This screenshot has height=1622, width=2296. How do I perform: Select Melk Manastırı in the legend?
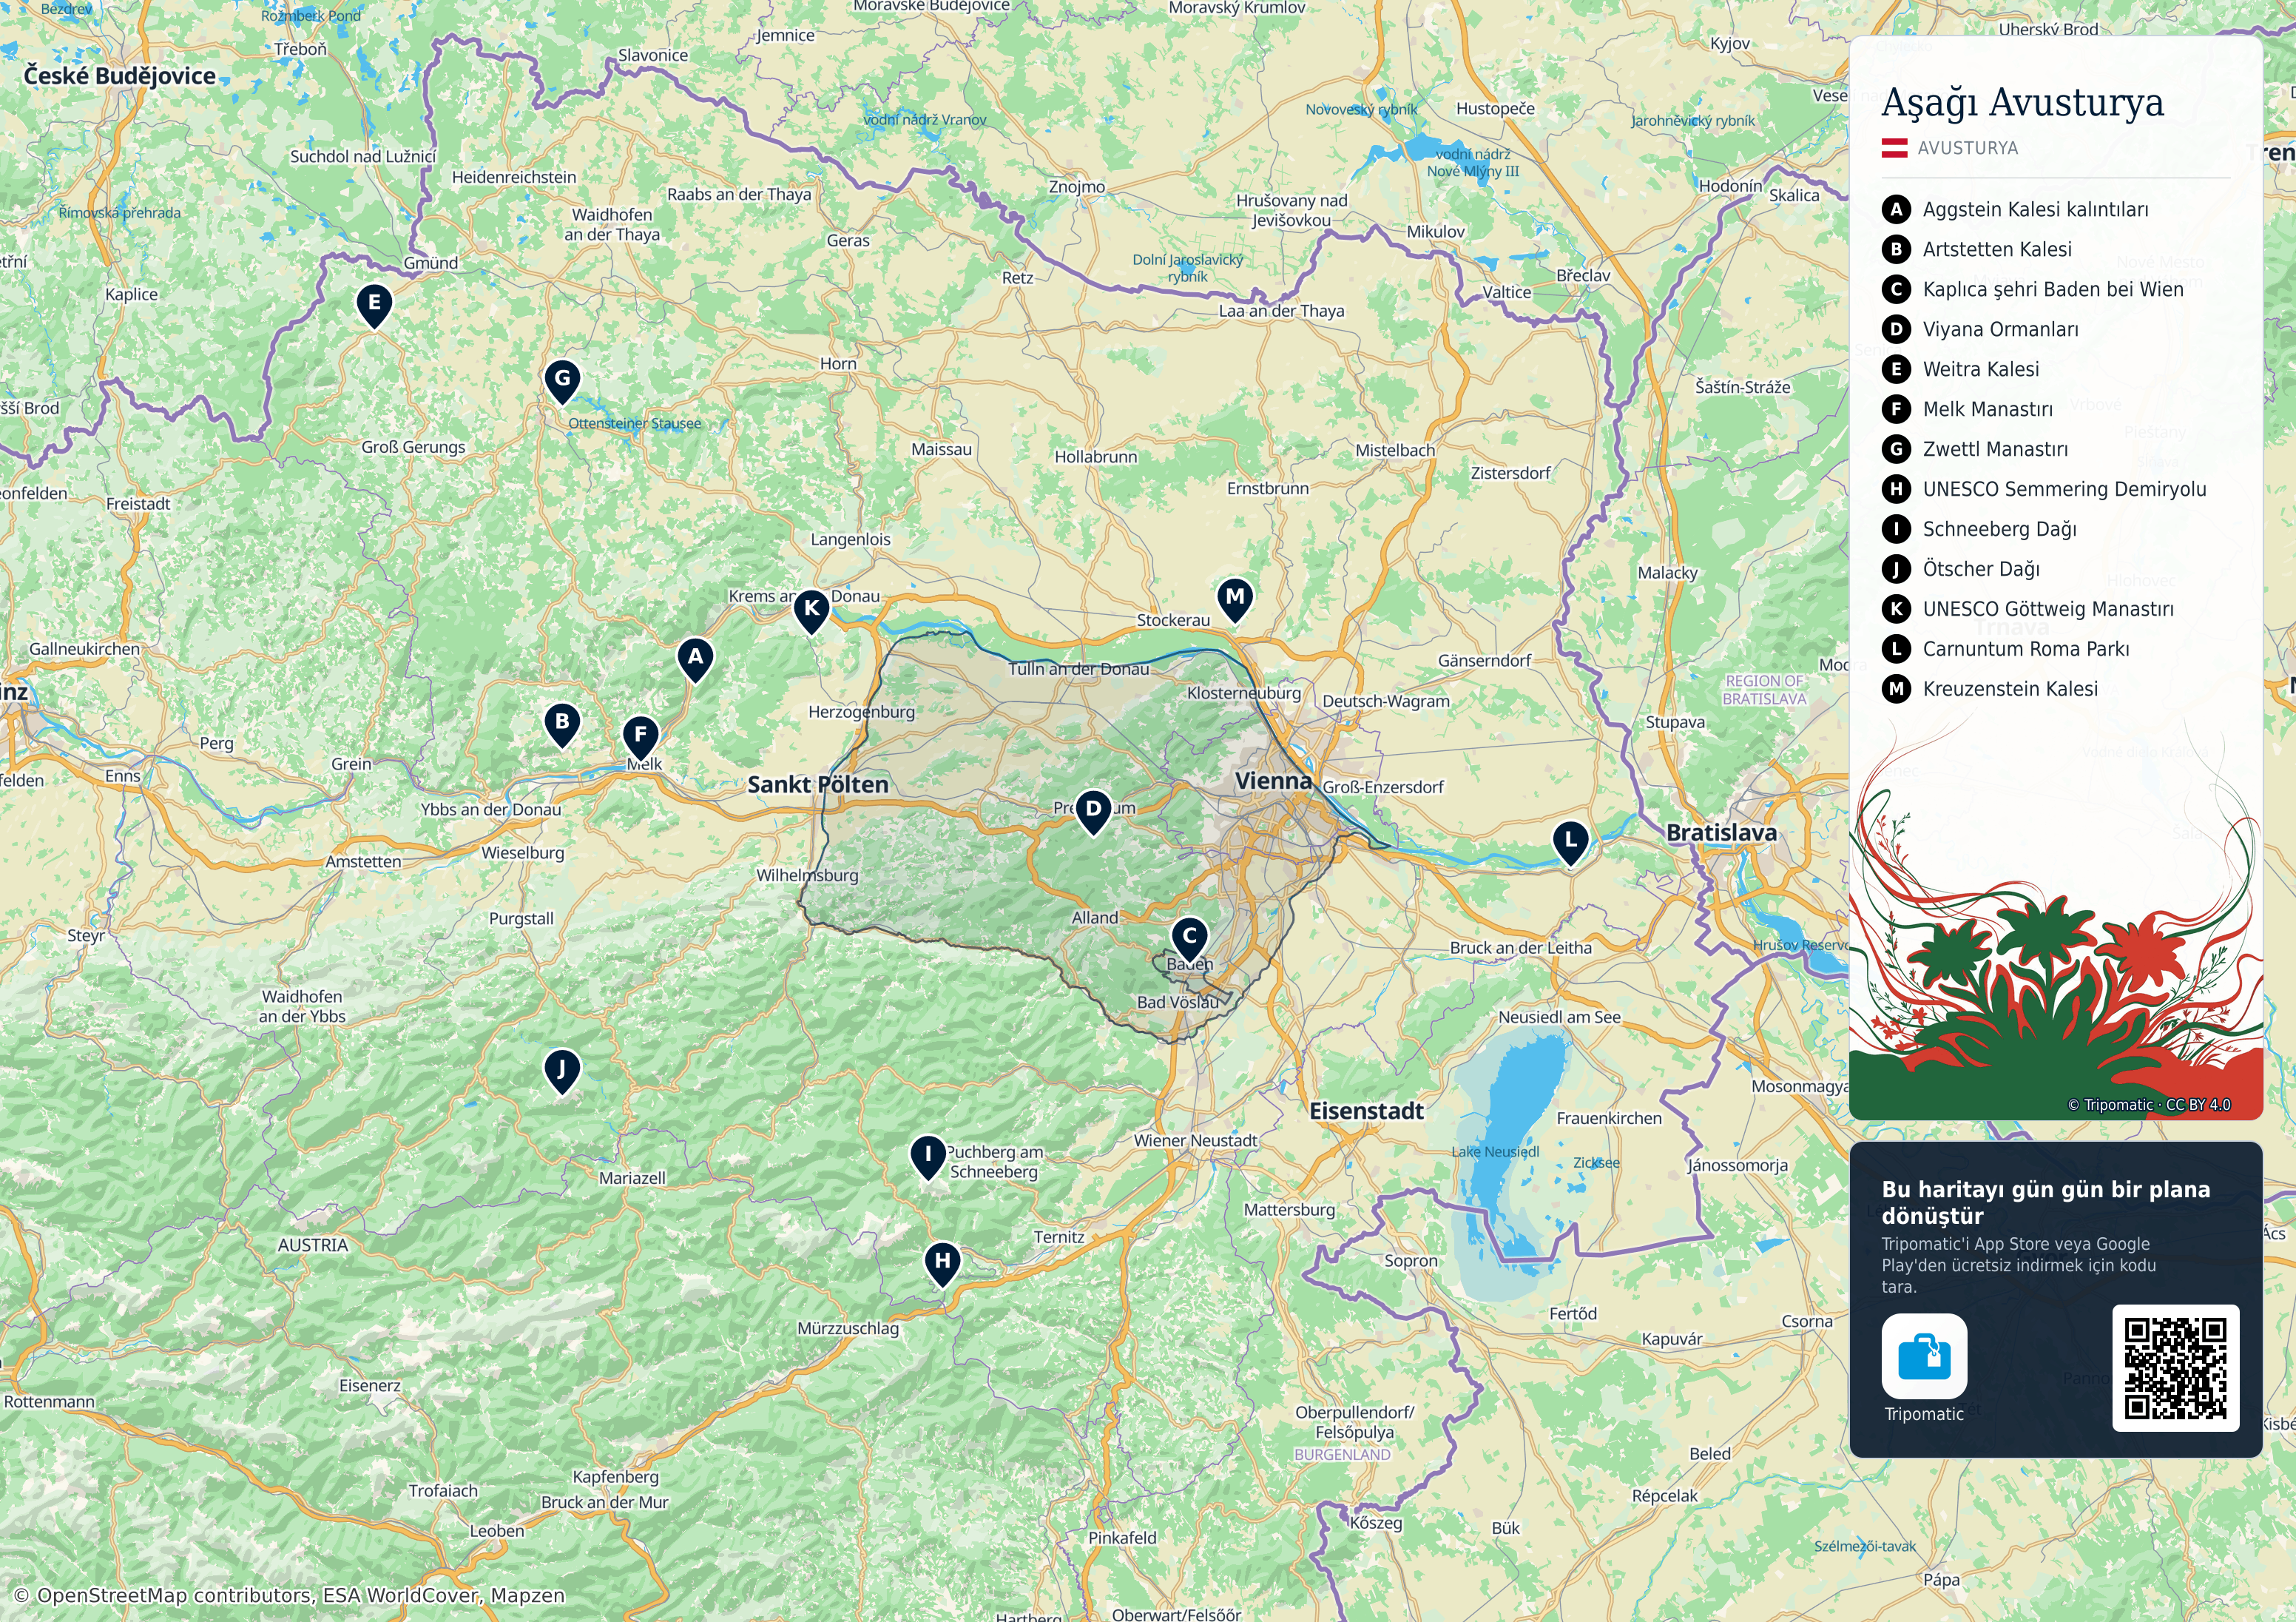click(x=1987, y=409)
